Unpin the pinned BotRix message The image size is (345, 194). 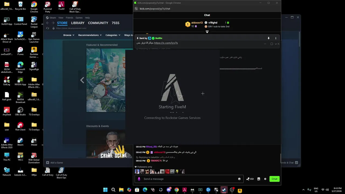pyautogui.click(x=268, y=38)
